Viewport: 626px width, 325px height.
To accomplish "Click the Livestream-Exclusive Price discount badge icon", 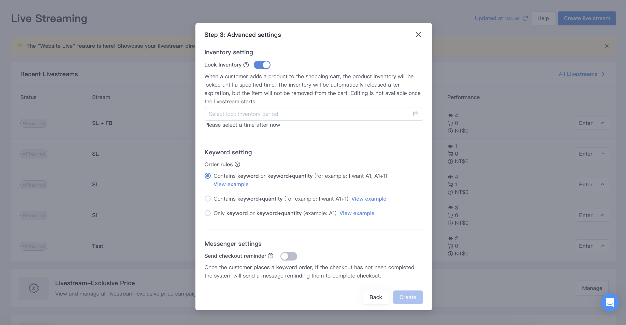I will click(x=34, y=288).
